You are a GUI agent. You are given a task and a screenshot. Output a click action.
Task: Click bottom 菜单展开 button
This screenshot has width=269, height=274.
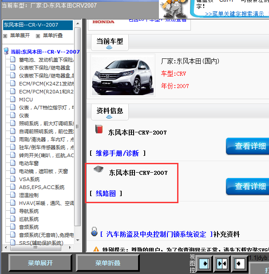click(40, 263)
